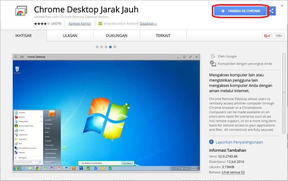Click the Informasi Tambahan heading

coord(228,150)
